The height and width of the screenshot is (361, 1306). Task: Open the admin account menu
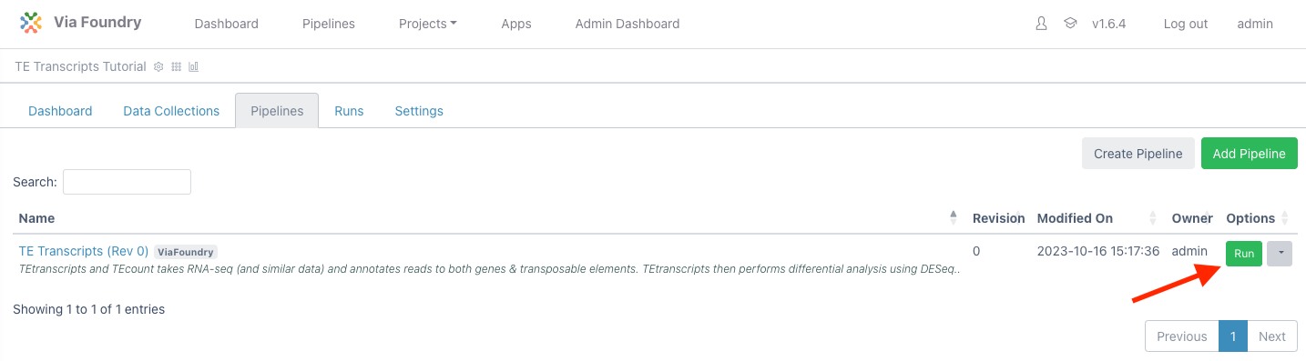coord(1255,24)
